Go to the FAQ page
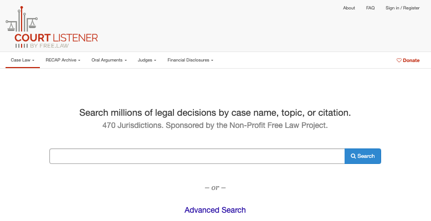 pyautogui.click(x=370, y=8)
